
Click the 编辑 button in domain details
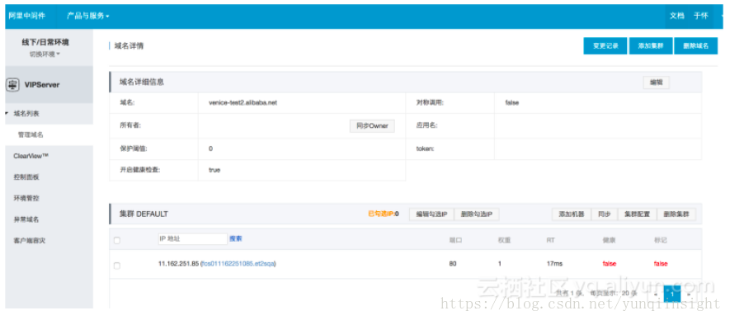(x=656, y=82)
